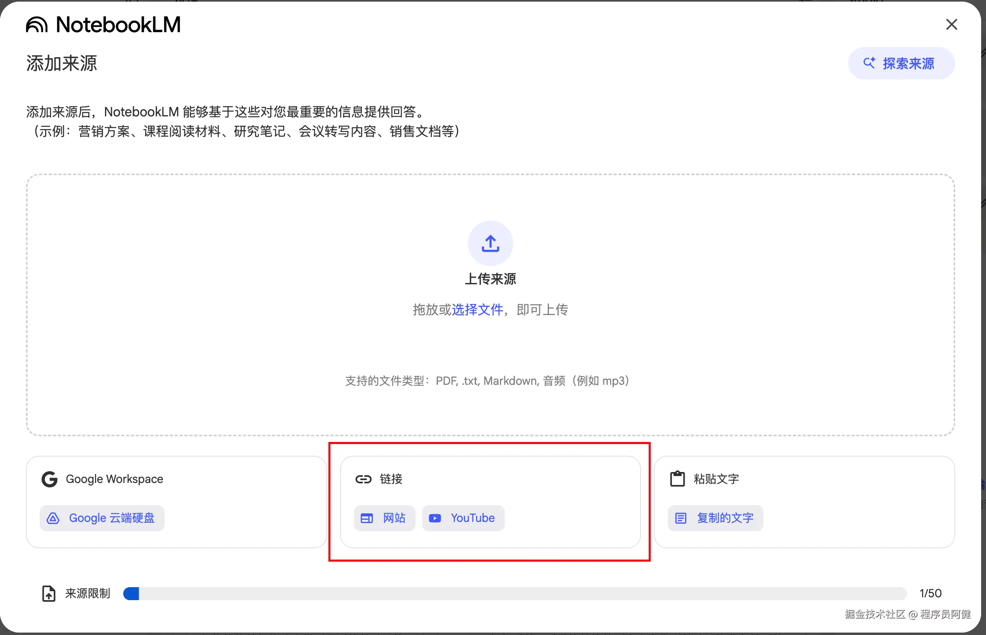Click the source limit progress bar

point(514,594)
